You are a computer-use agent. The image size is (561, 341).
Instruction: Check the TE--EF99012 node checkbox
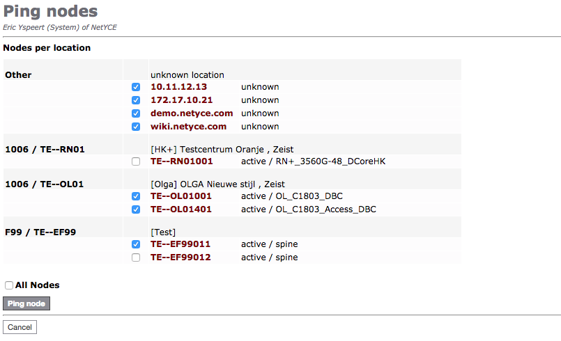(136, 257)
